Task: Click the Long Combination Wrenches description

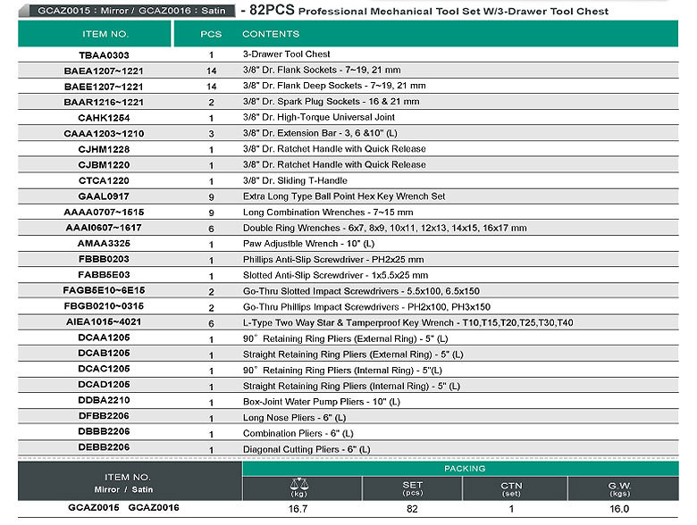Action: [x=328, y=212]
